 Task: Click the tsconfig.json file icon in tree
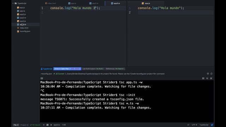pos(18,31)
